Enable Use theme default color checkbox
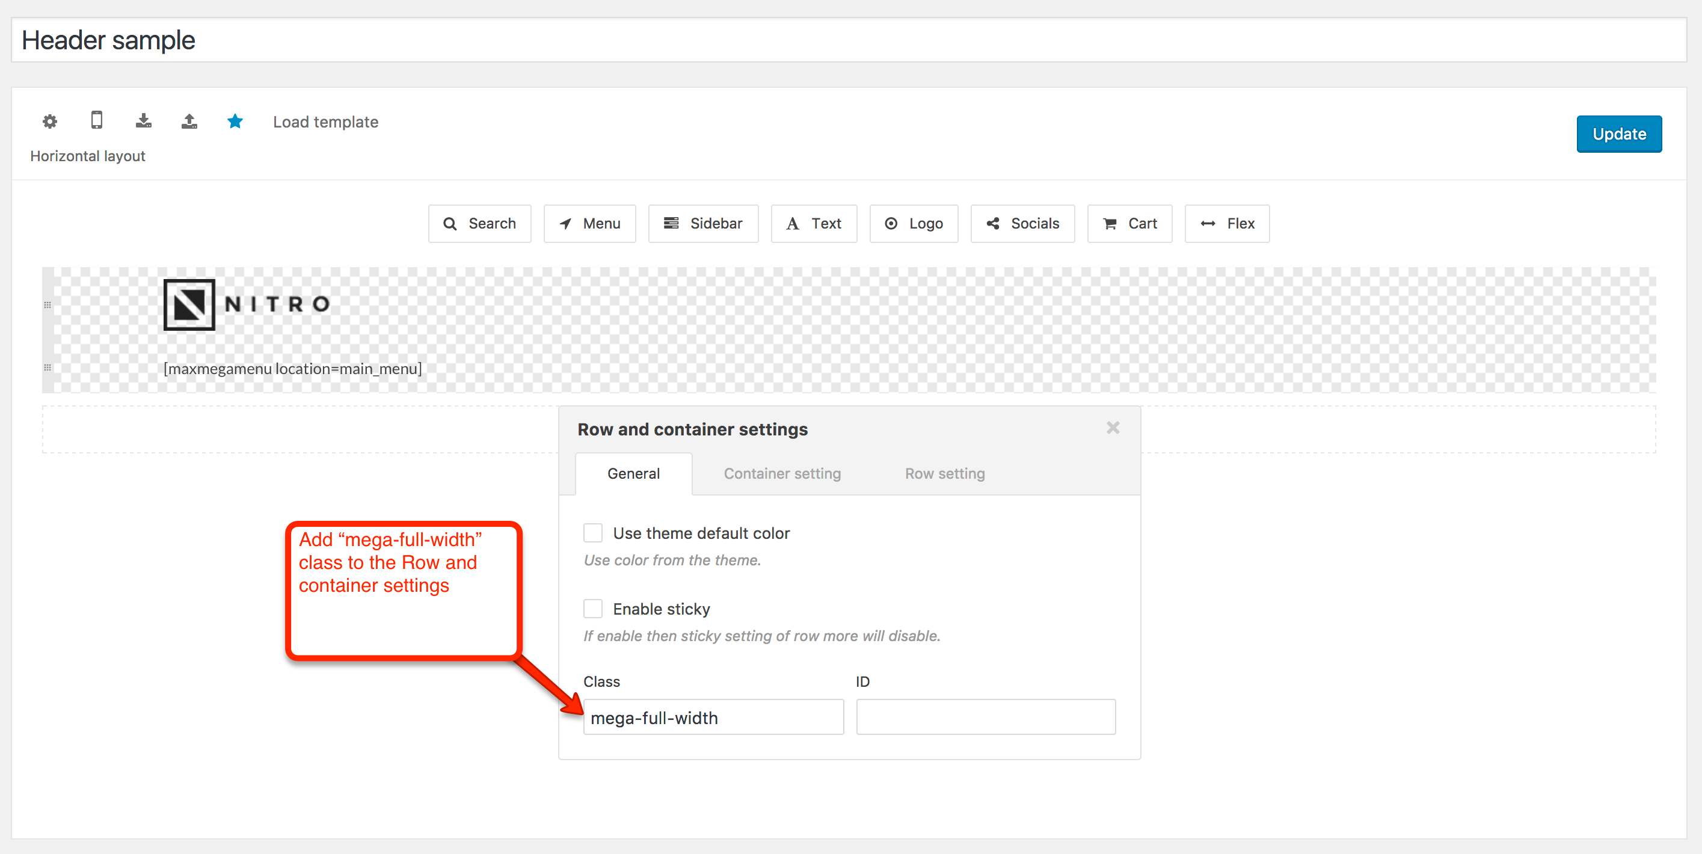Viewport: 1702px width, 854px height. pyautogui.click(x=592, y=533)
